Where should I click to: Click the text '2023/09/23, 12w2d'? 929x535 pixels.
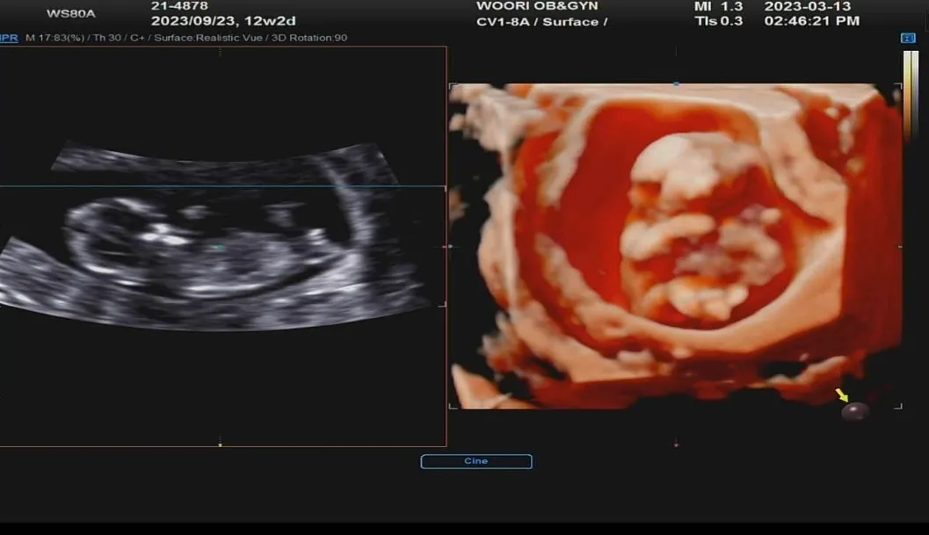tap(223, 21)
